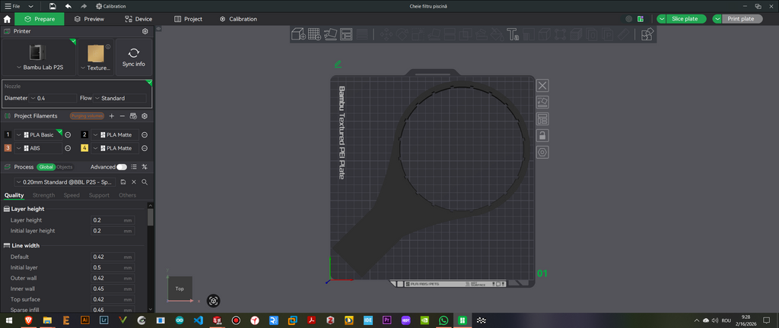Toggle the Advanced mode switch
The height and width of the screenshot is (328, 779).
tap(121, 167)
